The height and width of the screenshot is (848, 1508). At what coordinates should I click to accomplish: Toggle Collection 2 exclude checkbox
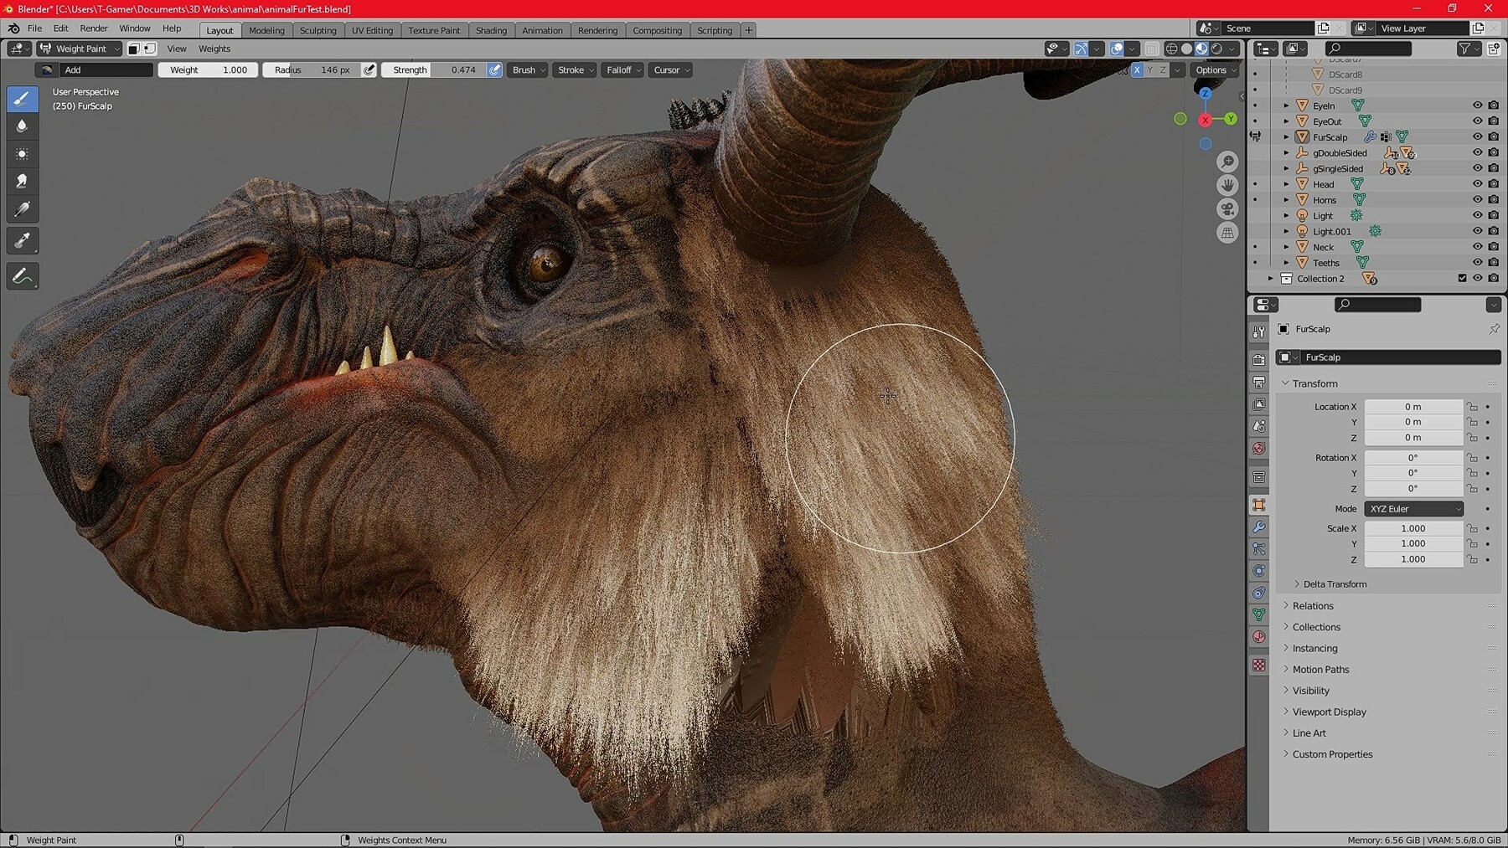click(x=1462, y=279)
